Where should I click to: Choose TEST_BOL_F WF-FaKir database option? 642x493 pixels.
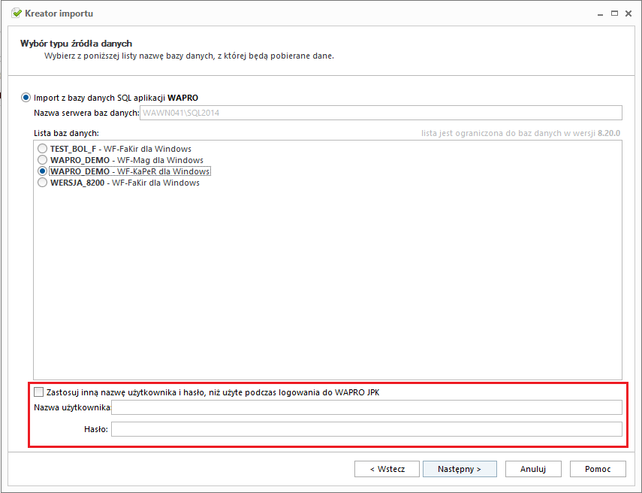pyautogui.click(x=42, y=148)
